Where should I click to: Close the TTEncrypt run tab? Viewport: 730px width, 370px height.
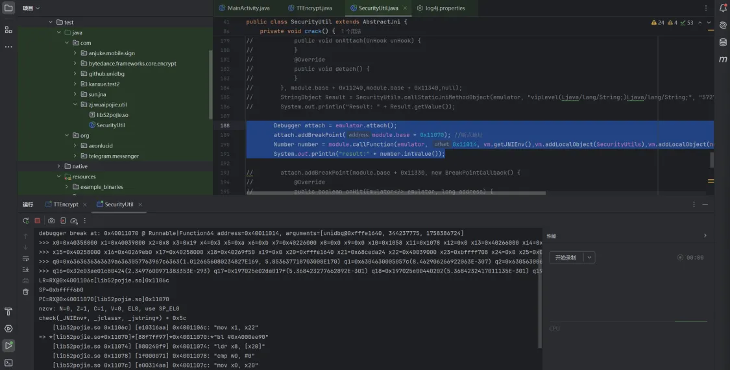coord(85,204)
